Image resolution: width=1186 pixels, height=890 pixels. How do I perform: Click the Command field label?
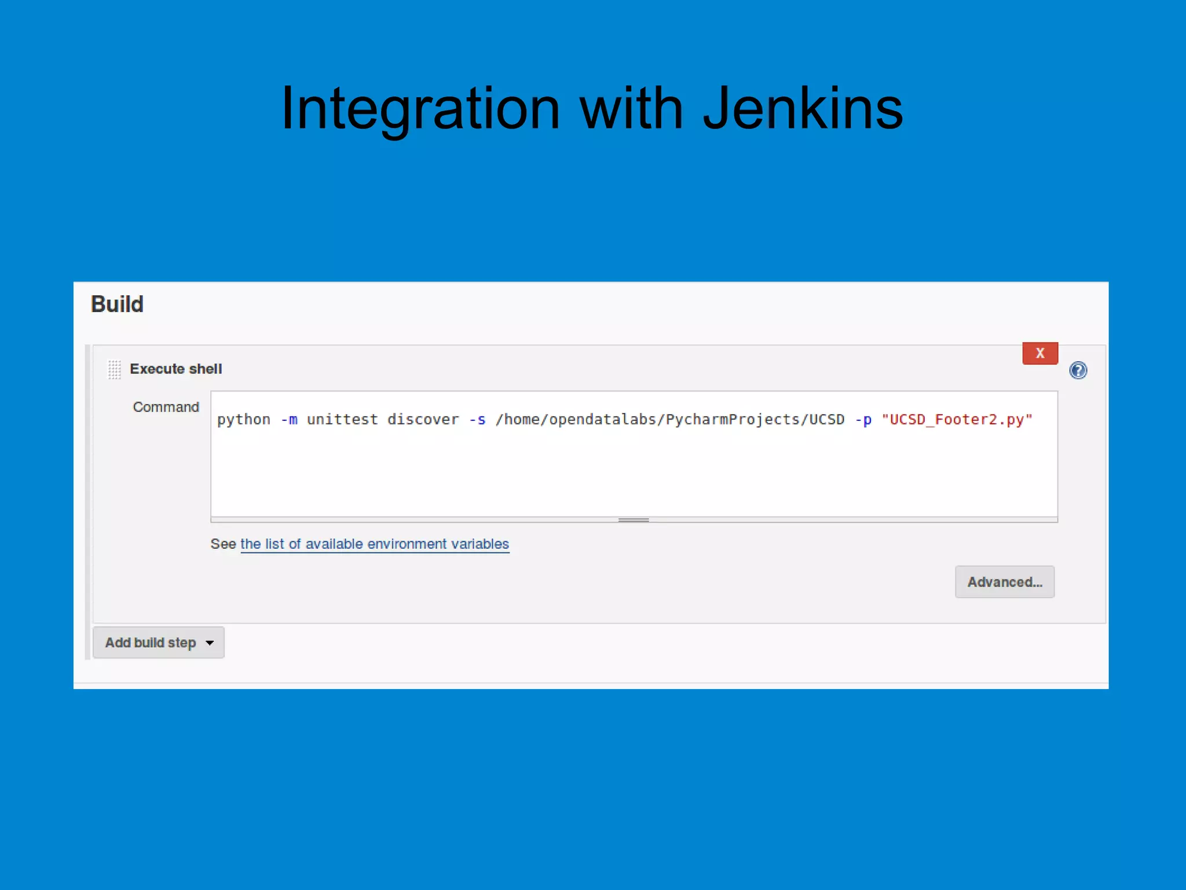(x=166, y=407)
